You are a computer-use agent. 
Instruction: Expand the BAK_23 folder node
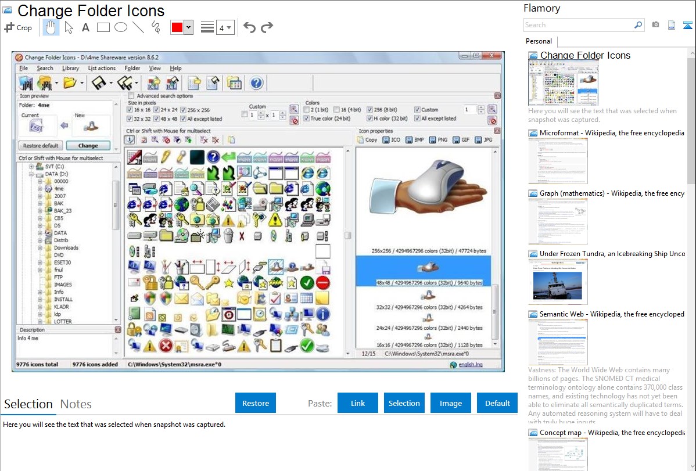click(40, 211)
